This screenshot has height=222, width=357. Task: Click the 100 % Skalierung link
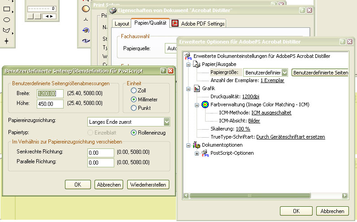(x=243, y=129)
